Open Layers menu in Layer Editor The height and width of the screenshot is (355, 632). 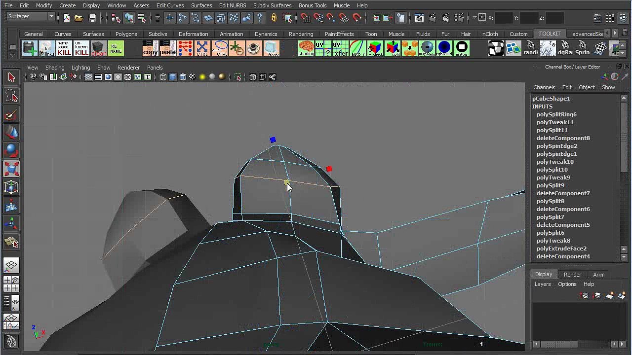coord(543,284)
